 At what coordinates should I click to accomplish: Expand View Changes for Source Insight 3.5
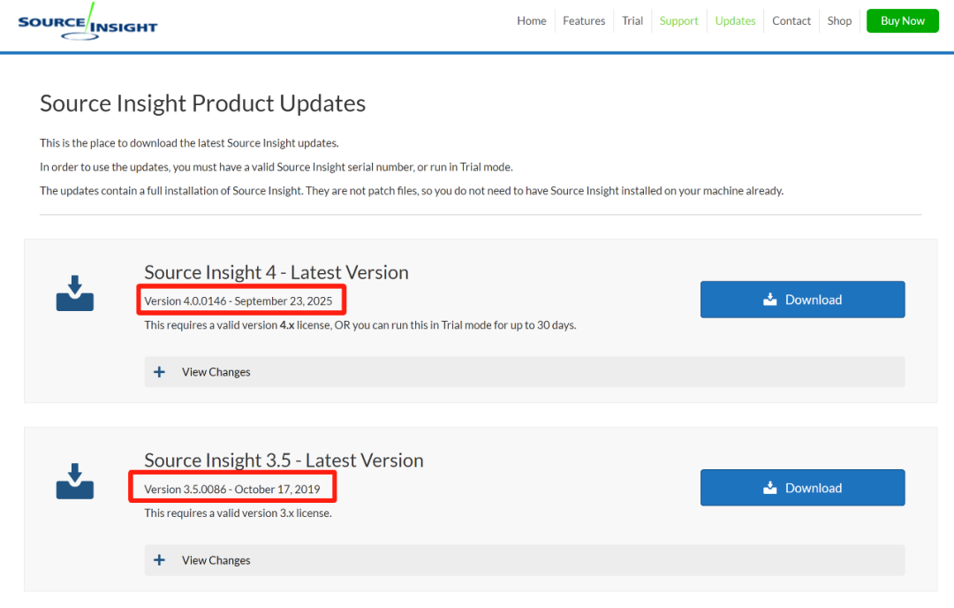click(x=525, y=560)
